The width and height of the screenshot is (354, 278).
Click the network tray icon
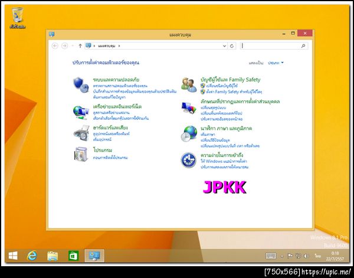[298, 256]
